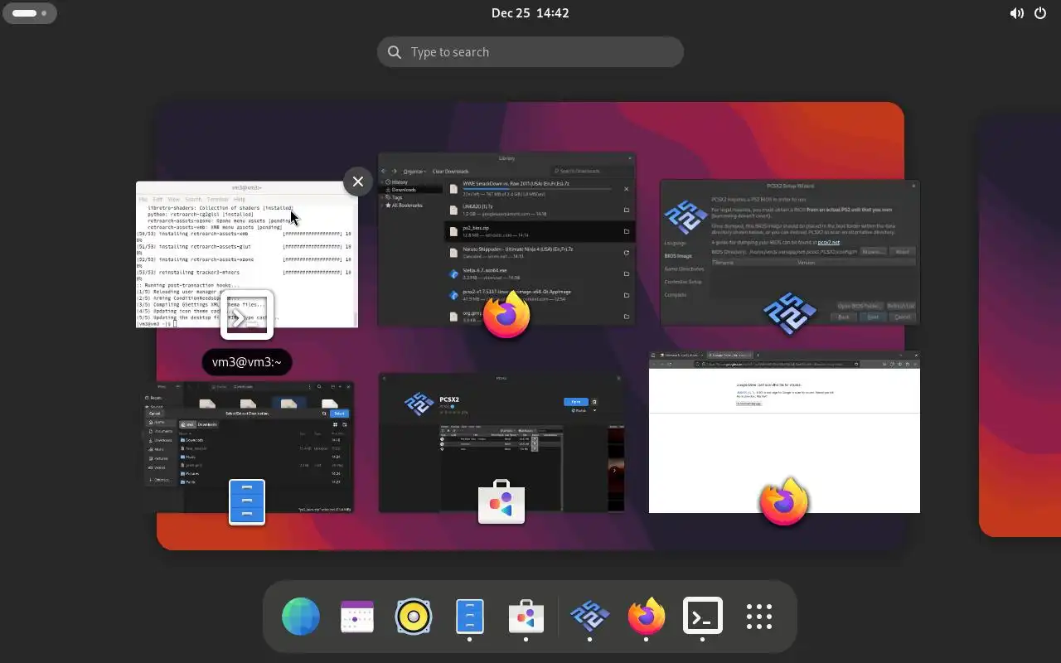Launch PCSX2 from the dock
Screen dimensions: 1061x663
point(590,617)
